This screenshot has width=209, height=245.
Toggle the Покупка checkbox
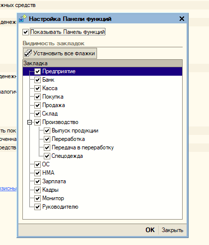point(37,97)
